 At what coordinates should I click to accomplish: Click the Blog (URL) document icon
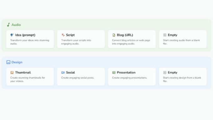114,35
